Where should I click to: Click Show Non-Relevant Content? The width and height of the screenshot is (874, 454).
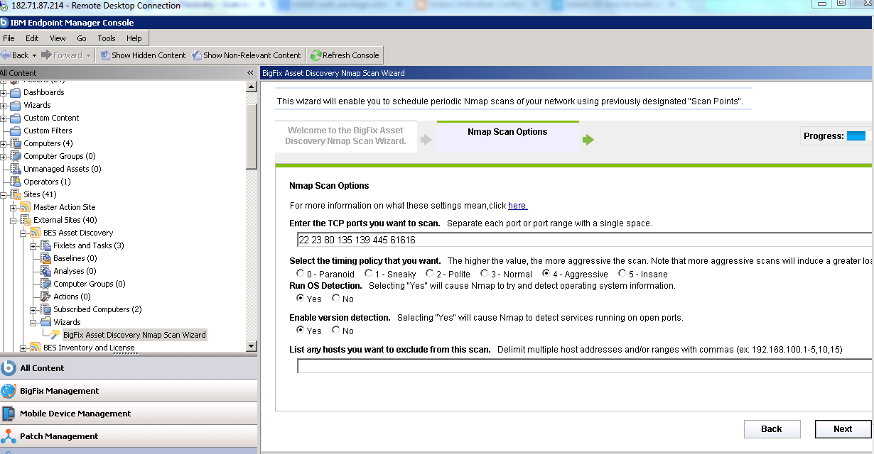point(247,55)
